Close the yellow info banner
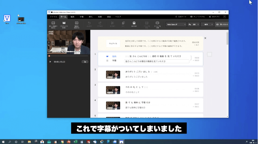Viewport: 258px width, 144px height. [205, 38]
